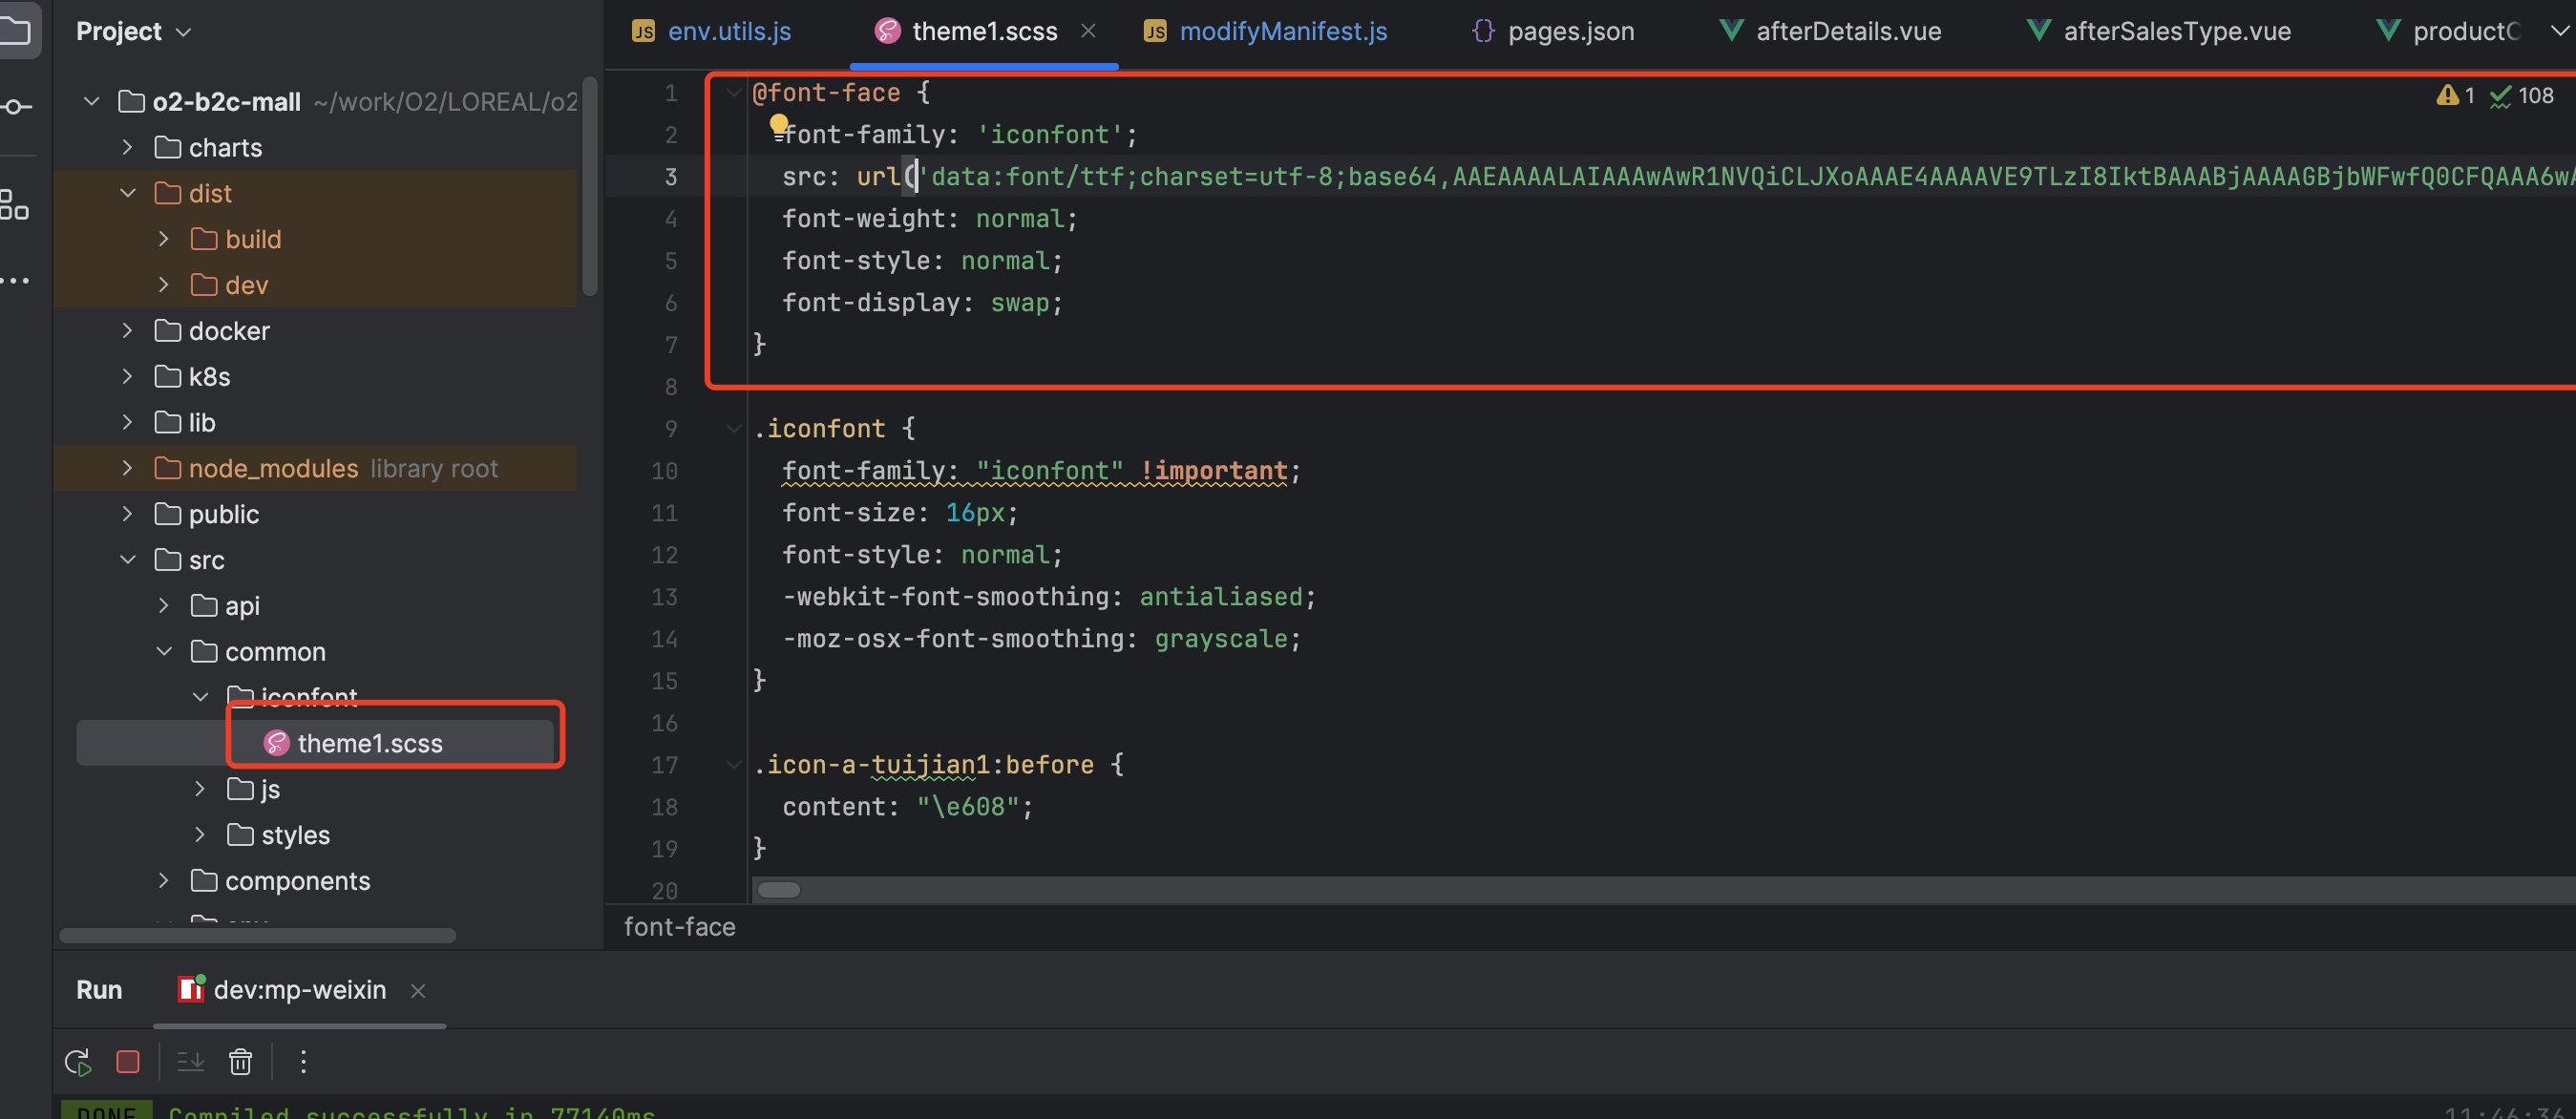
Task: Fold the .icon-a-tuijian1 block at line 17
Action: tap(733, 765)
